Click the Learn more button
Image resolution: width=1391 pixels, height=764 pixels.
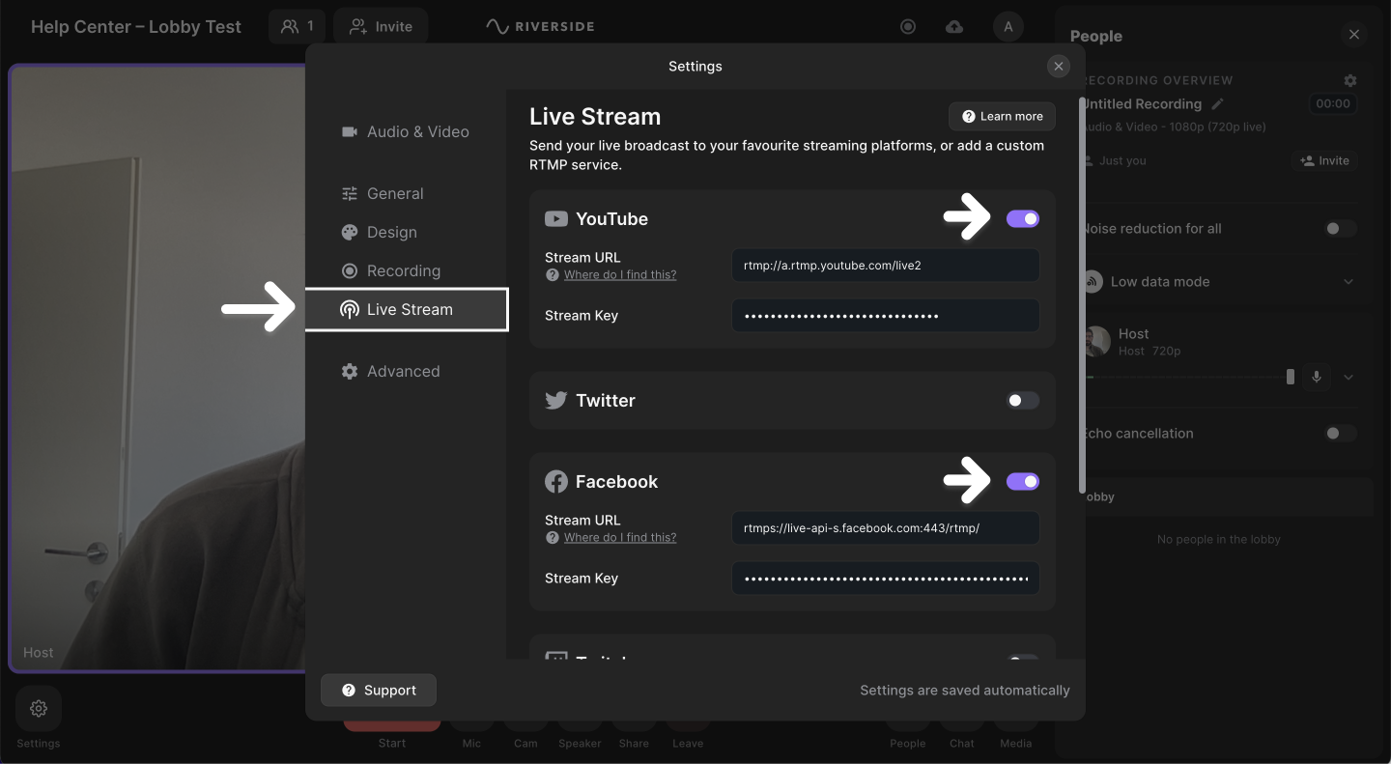[1002, 117]
